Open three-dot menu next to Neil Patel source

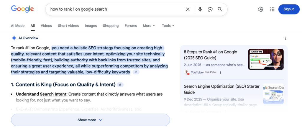coord(221,73)
